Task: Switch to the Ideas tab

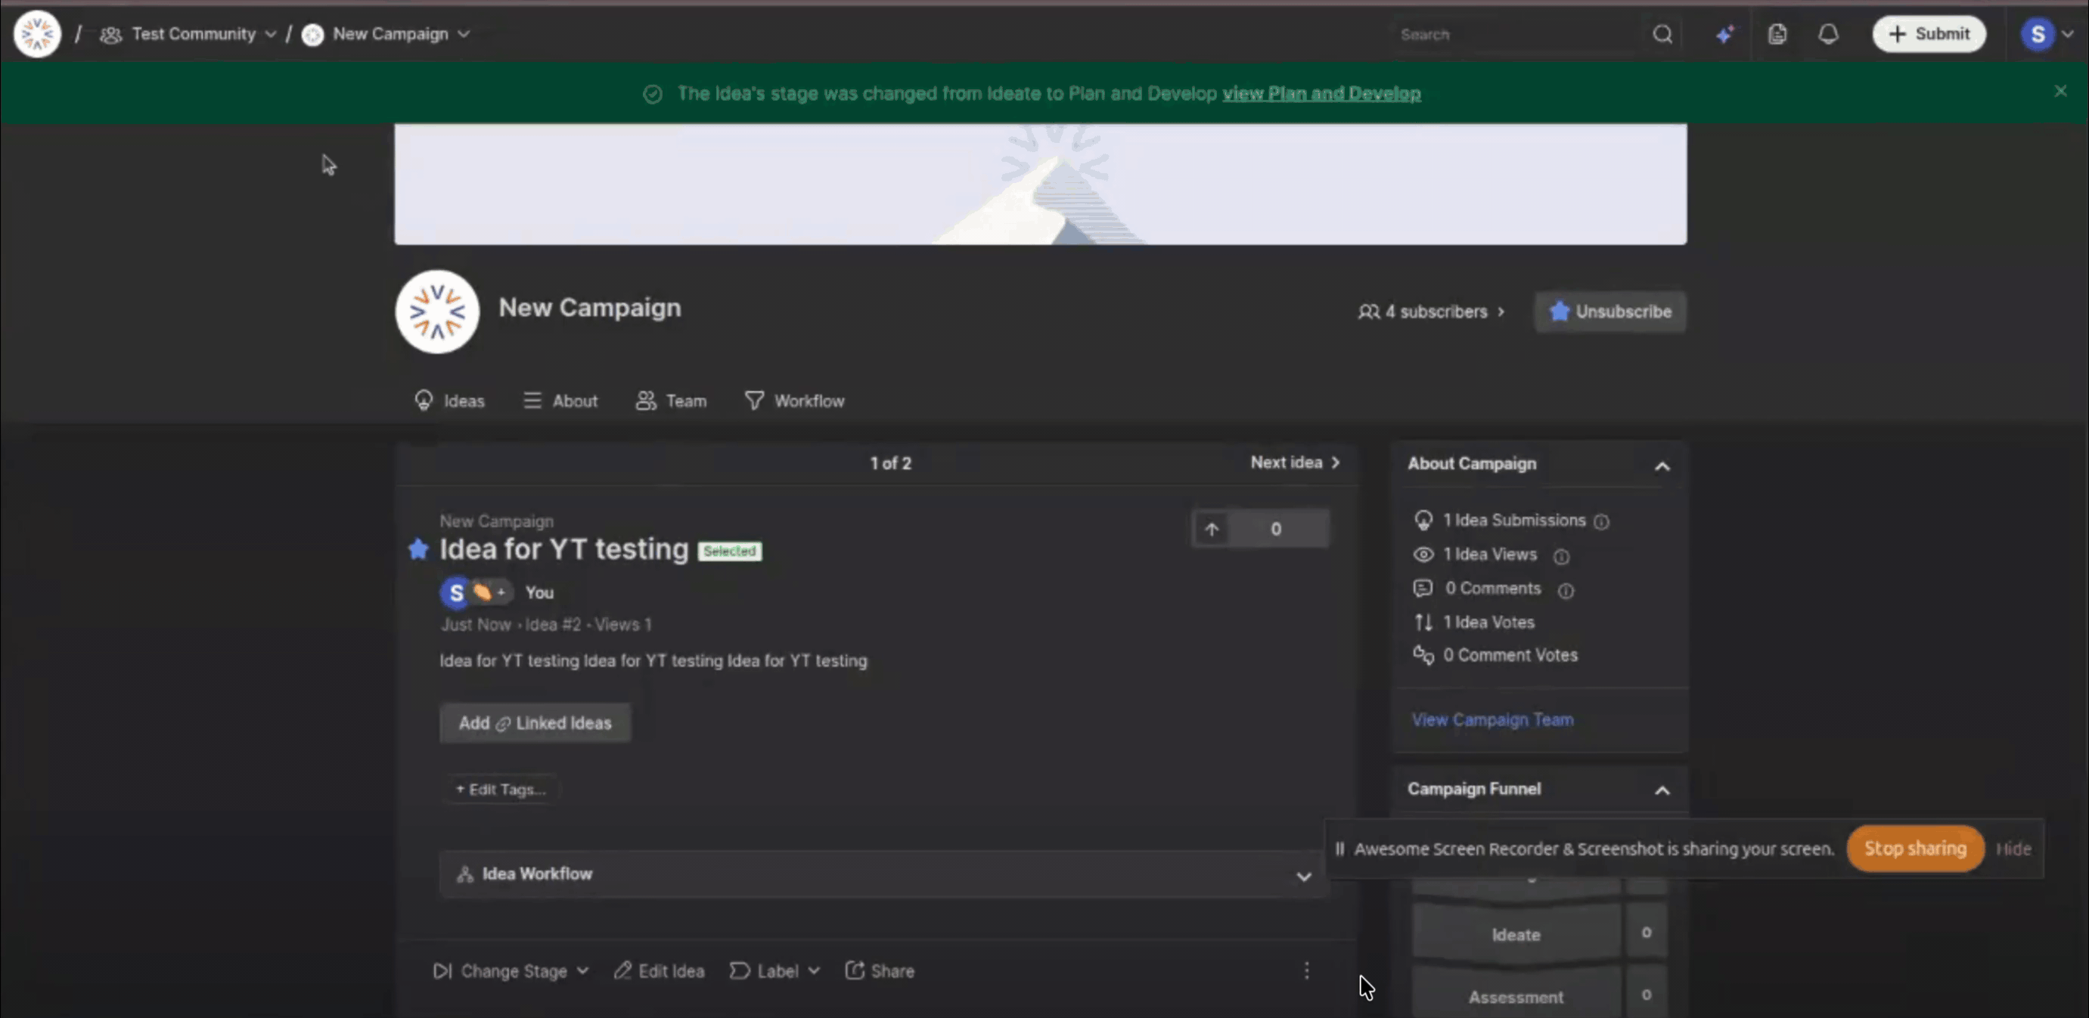Action: click(449, 401)
